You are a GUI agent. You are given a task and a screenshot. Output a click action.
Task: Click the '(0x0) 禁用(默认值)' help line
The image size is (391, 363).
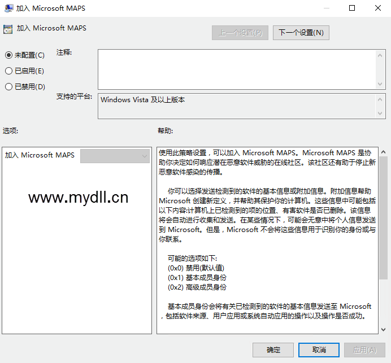195,268
